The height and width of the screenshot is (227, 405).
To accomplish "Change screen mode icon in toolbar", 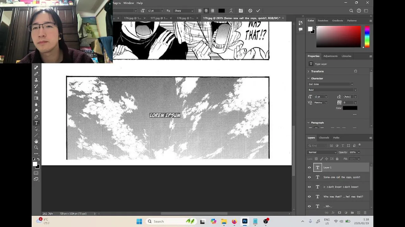I will pyautogui.click(x=36, y=179).
